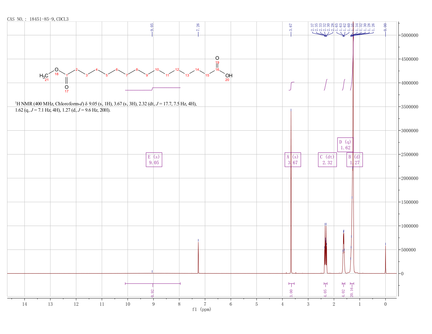
Task: Click the 7.26 solvent peak label
Action: tap(198, 27)
